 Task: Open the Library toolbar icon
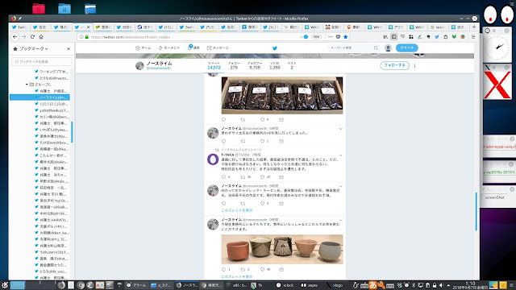[x=385, y=37]
